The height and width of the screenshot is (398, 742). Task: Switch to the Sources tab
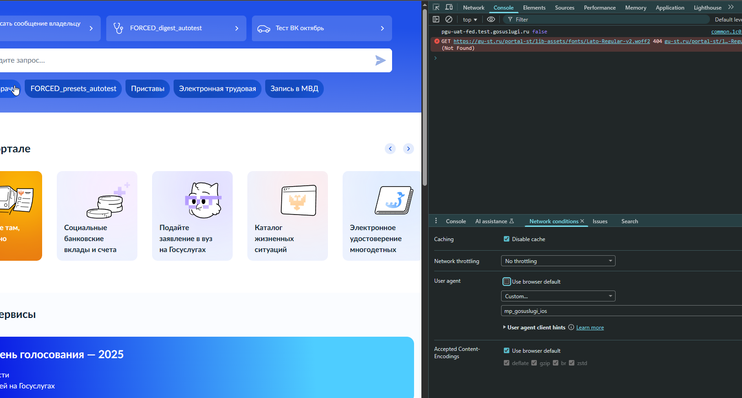(x=564, y=8)
